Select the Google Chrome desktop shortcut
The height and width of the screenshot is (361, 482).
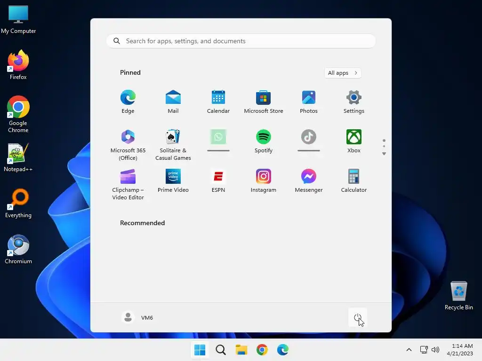[x=18, y=114]
